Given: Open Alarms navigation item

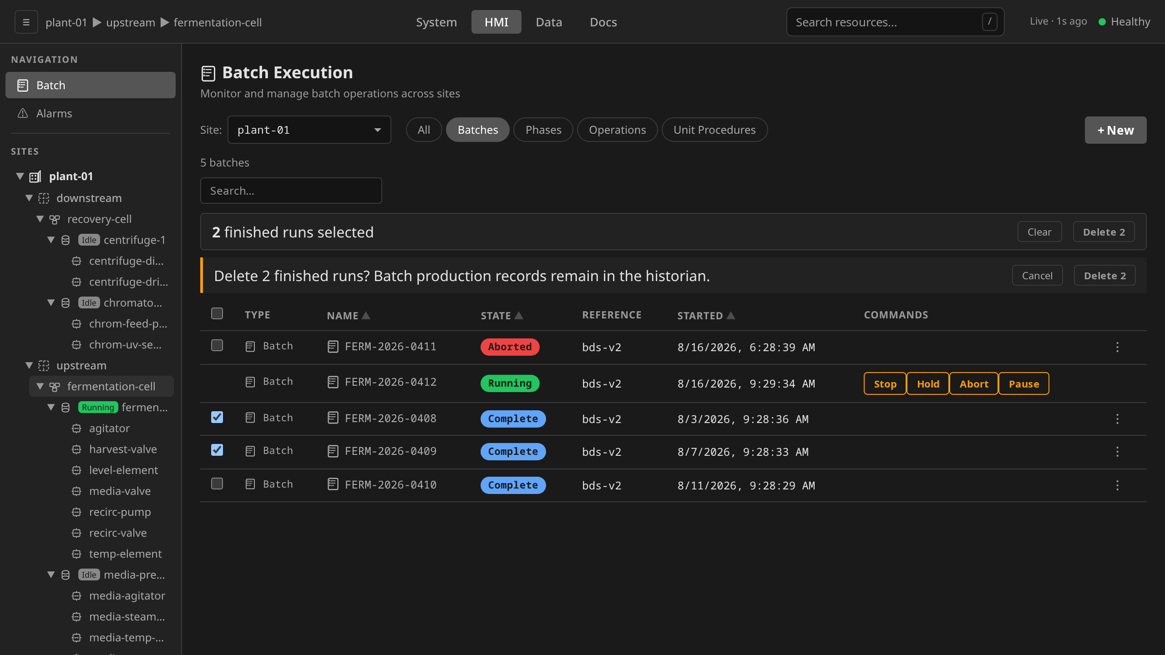Looking at the screenshot, I should [x=90, y=113].
